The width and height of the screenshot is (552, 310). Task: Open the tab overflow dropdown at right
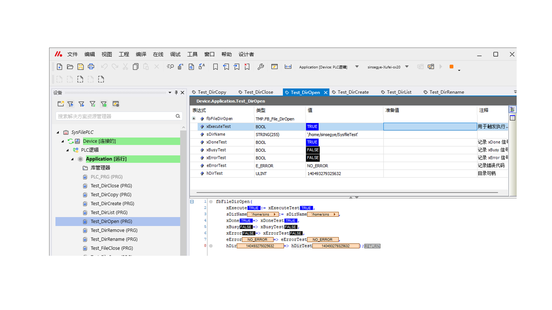515,92
